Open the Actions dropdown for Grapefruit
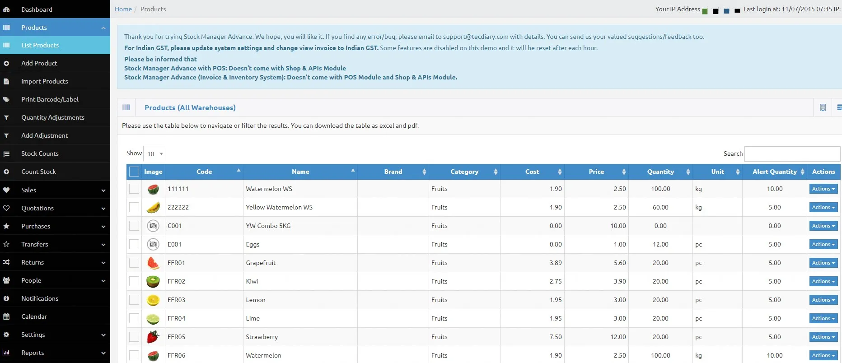This screenshot has height=363, width=842. pyautogui.click(x=823, y=263)
